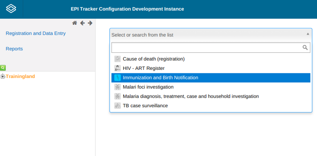Click TB case surveillance lungs icon
The image size is (317, 156).
[117, 105]
